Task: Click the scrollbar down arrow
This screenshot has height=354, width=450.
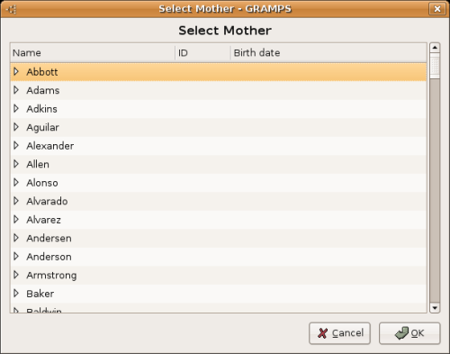Action: coord(435,308)
